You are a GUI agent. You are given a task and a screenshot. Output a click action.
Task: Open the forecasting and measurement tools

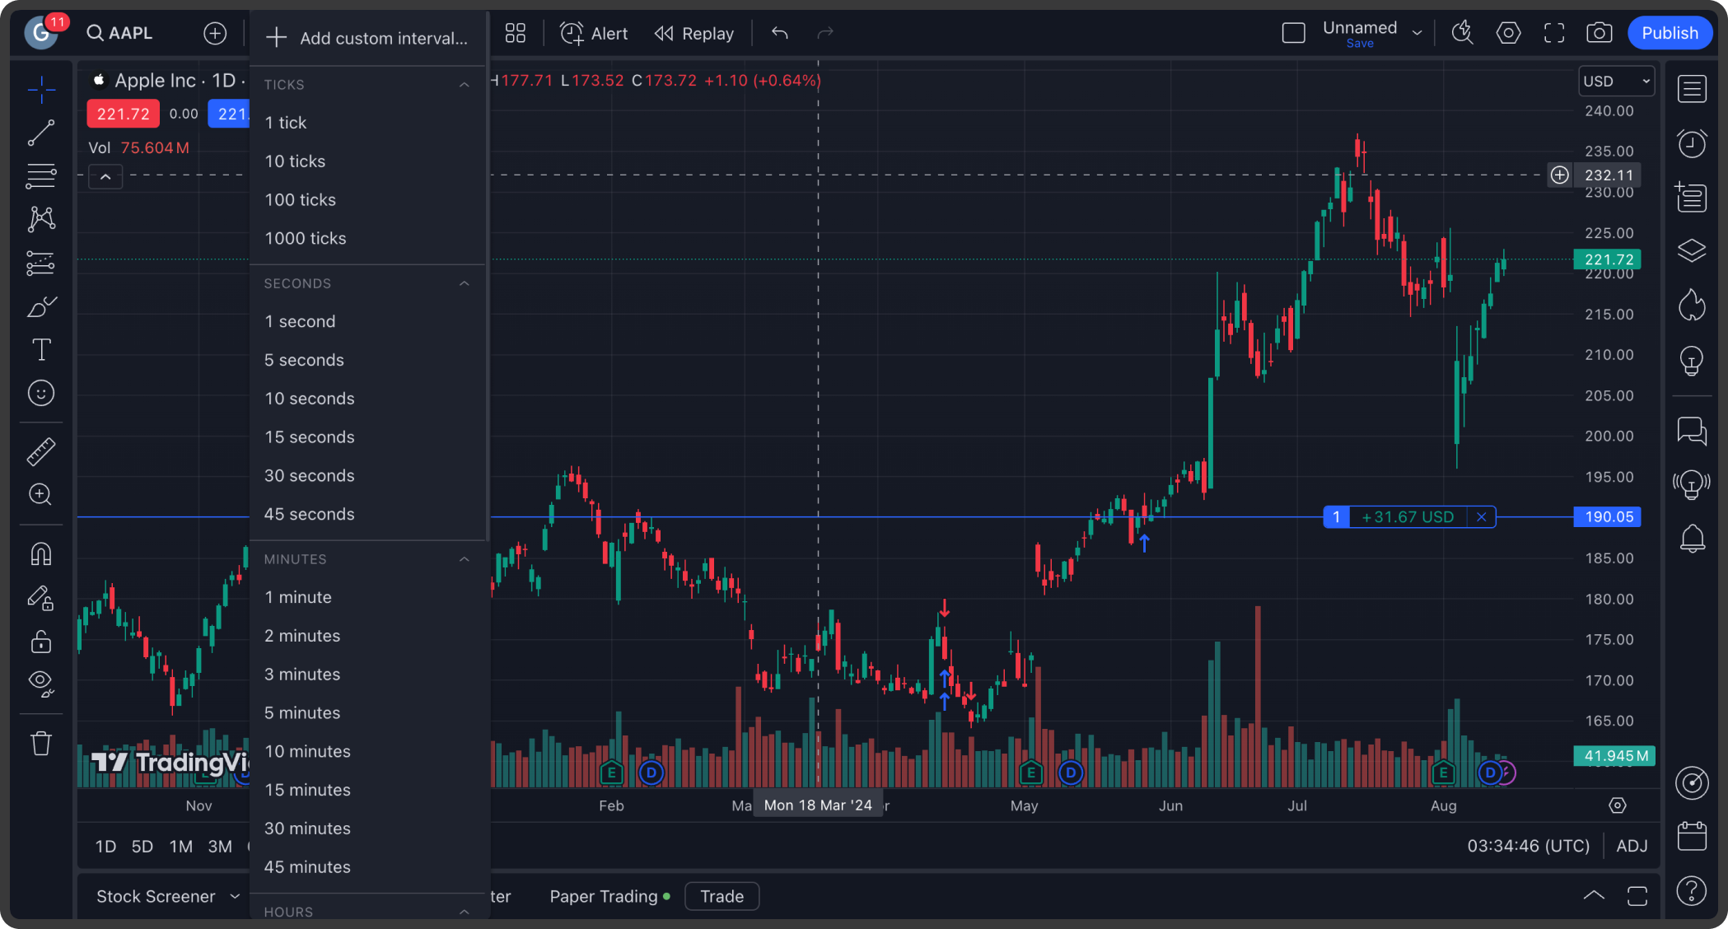tap(41, 263)
